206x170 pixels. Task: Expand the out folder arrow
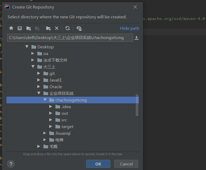51,113
